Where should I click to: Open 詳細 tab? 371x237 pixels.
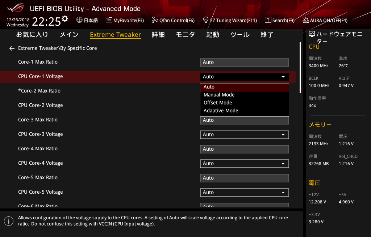coord(158,35)
